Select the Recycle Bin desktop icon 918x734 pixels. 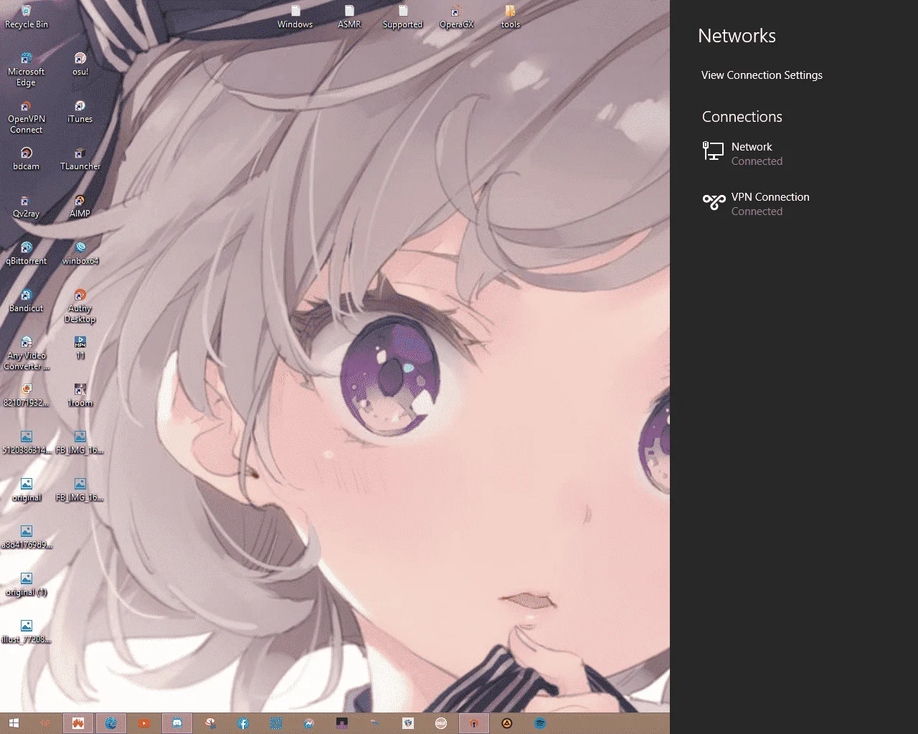tap(27, 17)
